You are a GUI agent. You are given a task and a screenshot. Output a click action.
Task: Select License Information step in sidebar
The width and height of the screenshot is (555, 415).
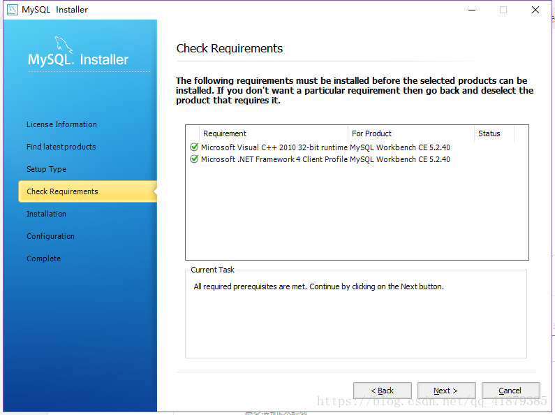click(61, 124)
